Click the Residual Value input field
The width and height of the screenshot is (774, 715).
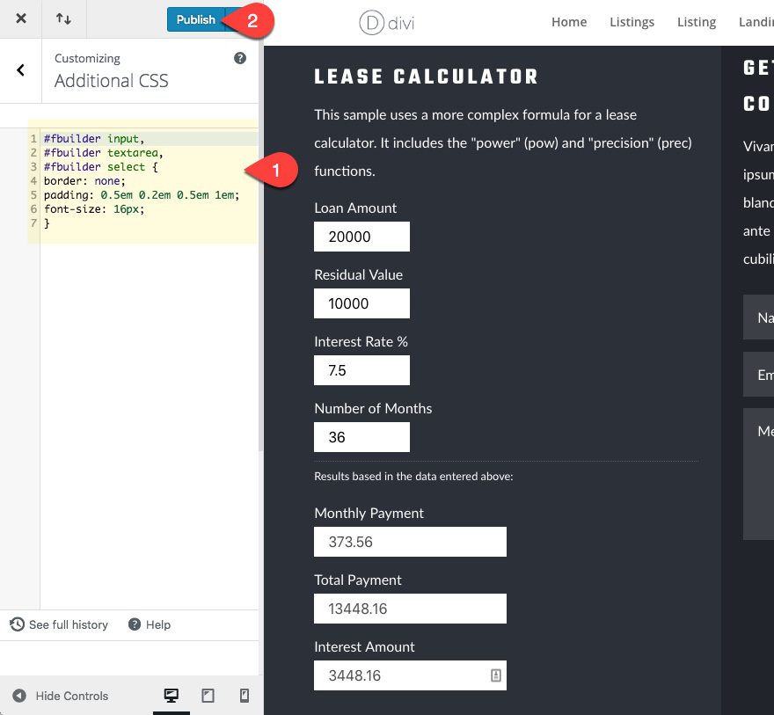361,303
